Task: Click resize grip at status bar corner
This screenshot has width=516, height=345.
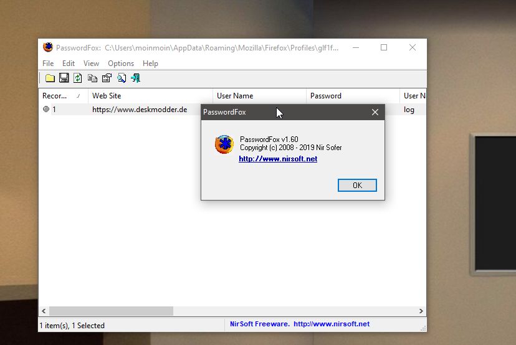Action: pyautogui.click(x=423, y=328)
